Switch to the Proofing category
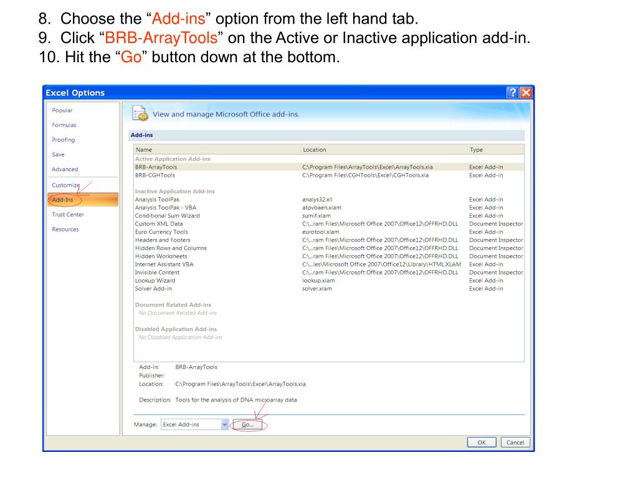 (64, 140)
